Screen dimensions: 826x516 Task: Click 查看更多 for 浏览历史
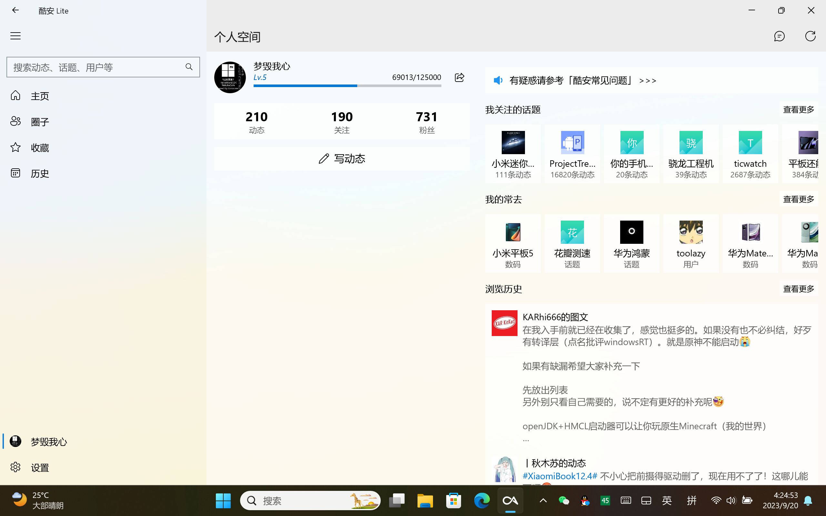coord(798,289)
